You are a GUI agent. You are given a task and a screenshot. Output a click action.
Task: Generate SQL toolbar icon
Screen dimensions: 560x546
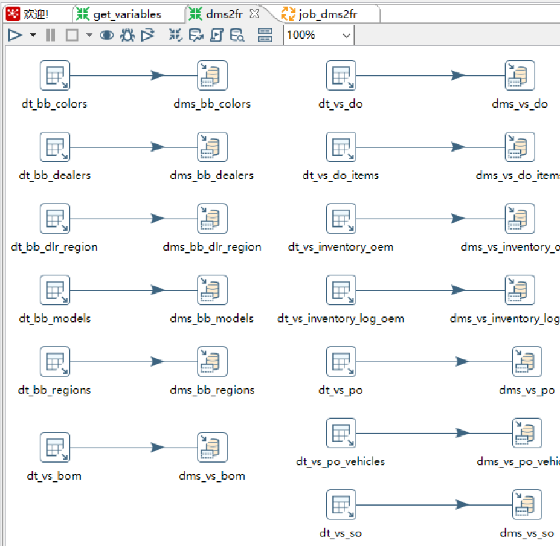click(x=216, y=35)
